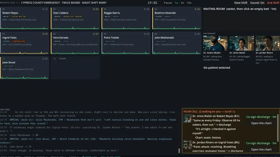Set speed to 1x
280x157 pixels.
click(176, 3)
